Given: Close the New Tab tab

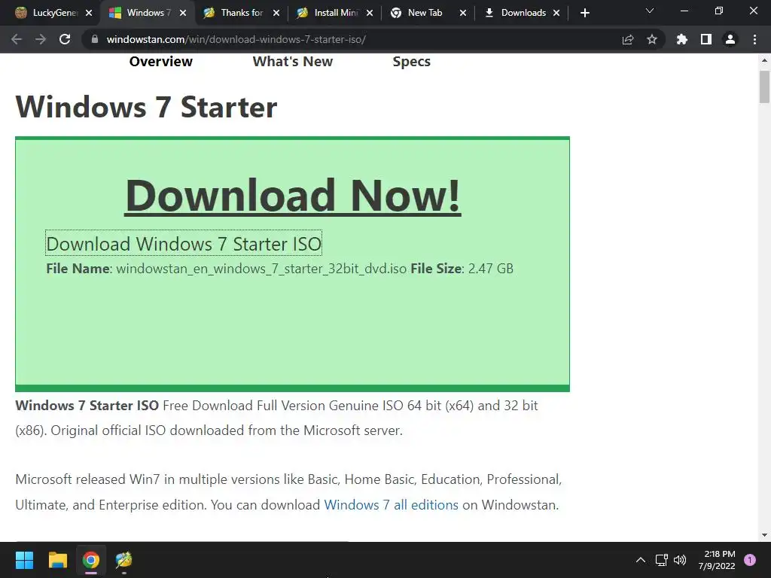Looking at the screenshot, I should [x=463, y=13].
